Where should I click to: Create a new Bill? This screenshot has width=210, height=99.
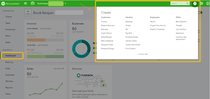pos(127,29)
